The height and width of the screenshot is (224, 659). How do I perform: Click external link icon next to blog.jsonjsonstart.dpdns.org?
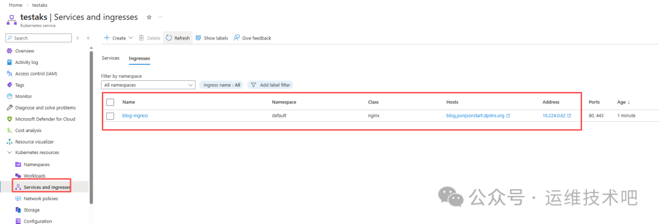(x=508, y=116)
